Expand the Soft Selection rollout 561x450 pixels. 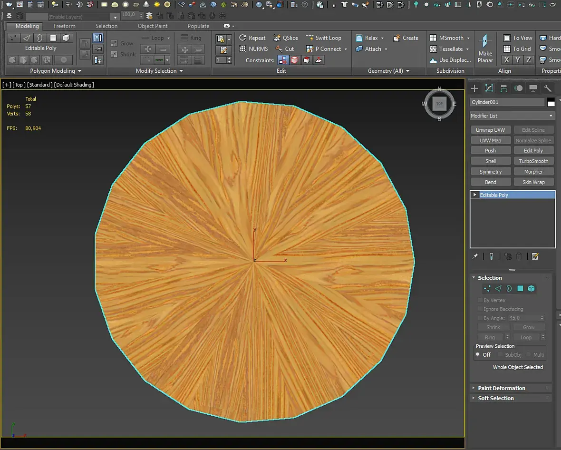(495, 398)
